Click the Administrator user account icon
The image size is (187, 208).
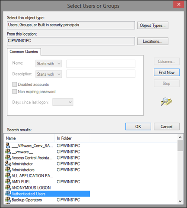click(x=8, y=163)
